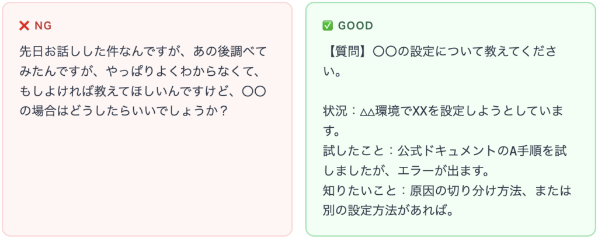Click the △△ placeholder before 環境
The height and width of the screenshot is (238, 598).
(366, 111)
